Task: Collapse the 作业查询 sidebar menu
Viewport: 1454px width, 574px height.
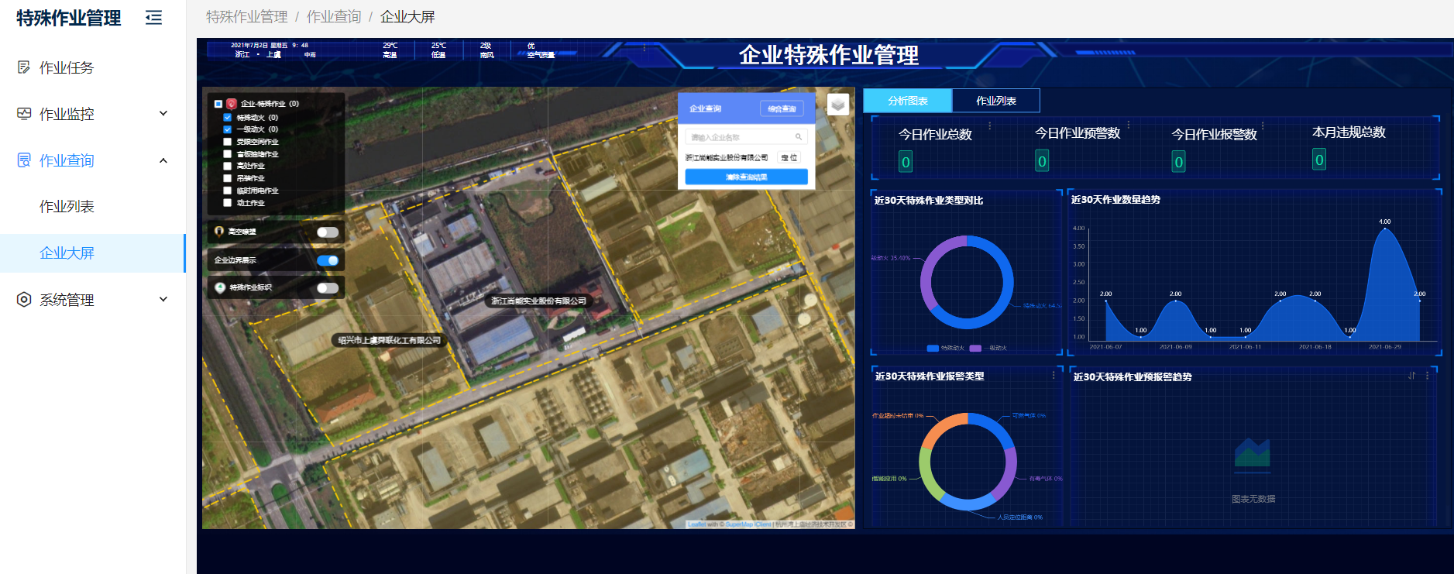Action: (163, 160)
